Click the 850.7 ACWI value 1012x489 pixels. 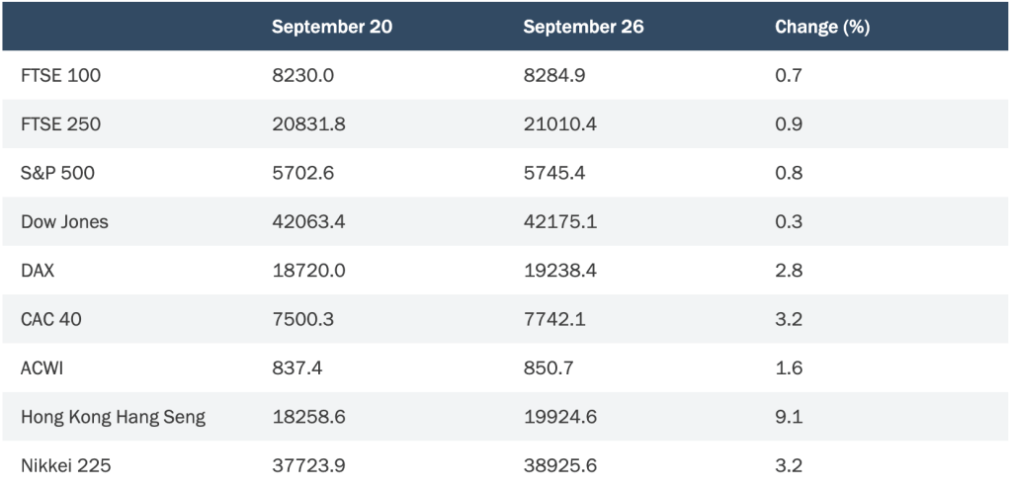pyautogui.click(x=548, y=368)
